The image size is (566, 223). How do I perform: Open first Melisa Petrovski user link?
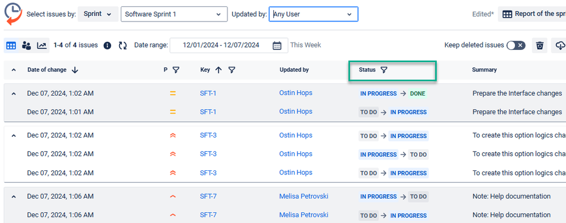[x=303, y=196]
